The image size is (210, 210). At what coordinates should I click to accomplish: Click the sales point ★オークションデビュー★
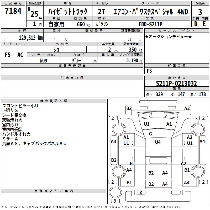coord(168,36)
